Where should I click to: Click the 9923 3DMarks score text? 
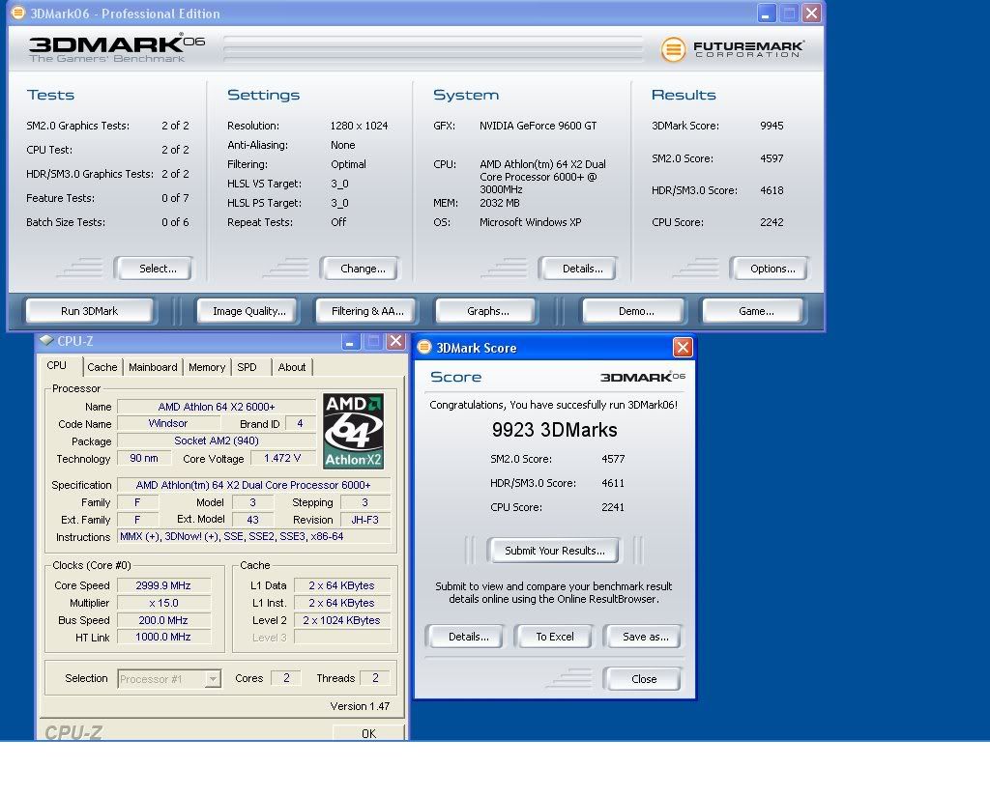point(554,430)
